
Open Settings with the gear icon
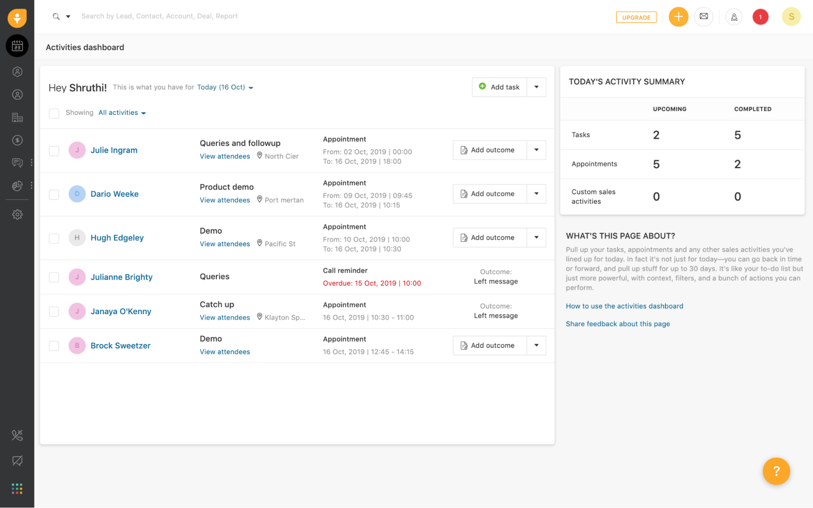pyautogui.click(x=17, y=214)
